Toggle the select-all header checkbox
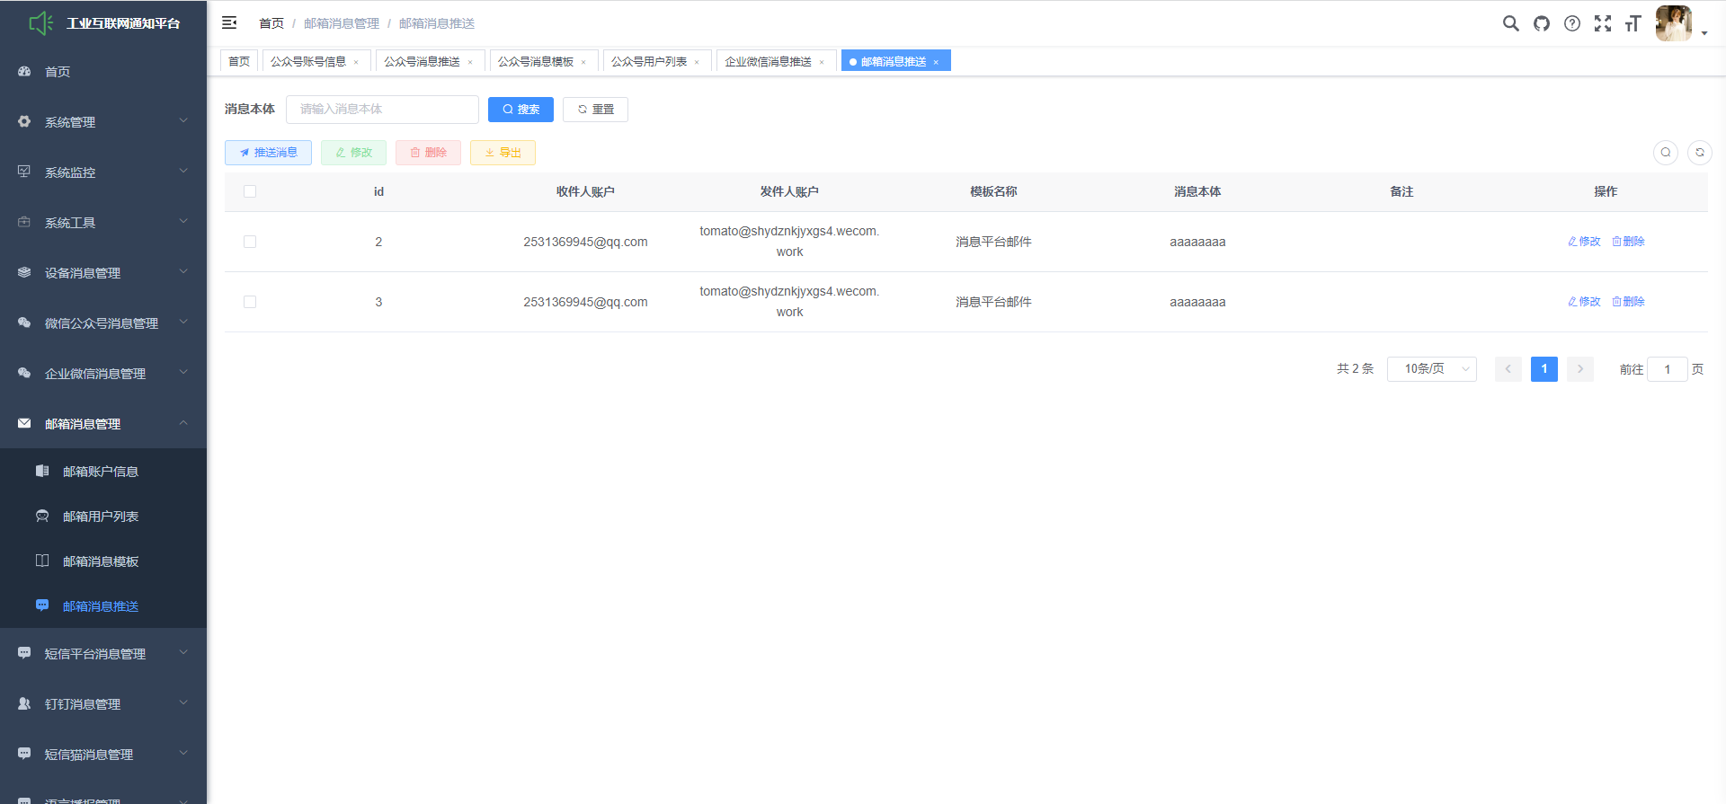Screen dimensions: 1726x804 point(250,191)
